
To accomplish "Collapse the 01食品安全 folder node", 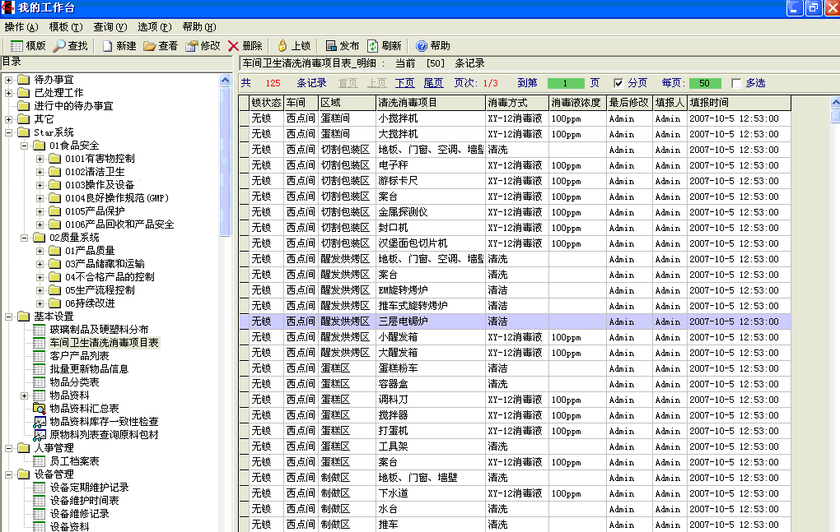I will point(25,146).
